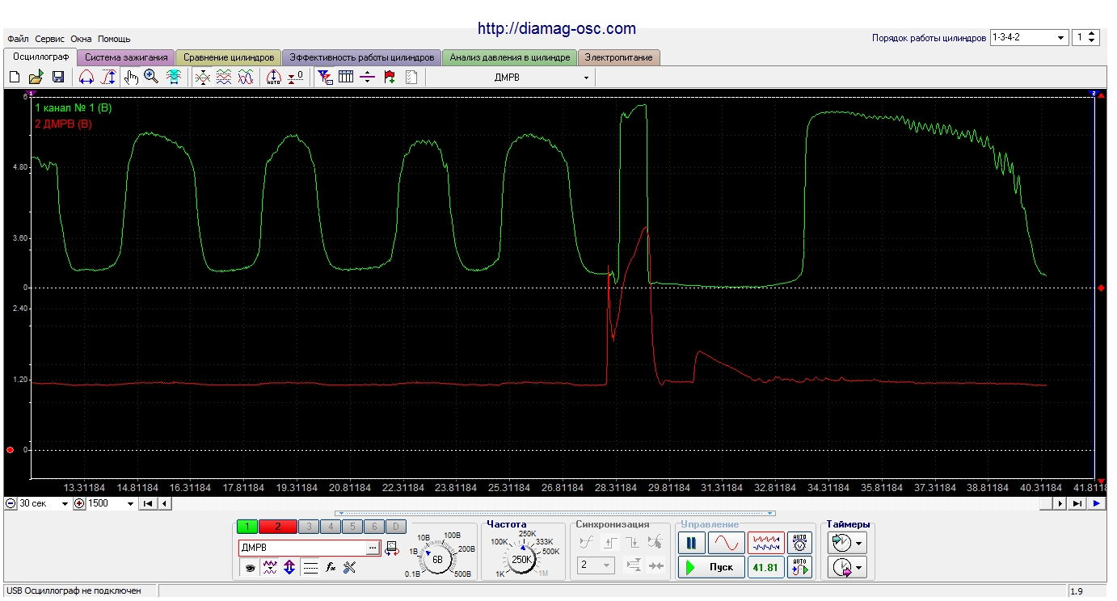Enable channel 3 button

coord(309,527)
